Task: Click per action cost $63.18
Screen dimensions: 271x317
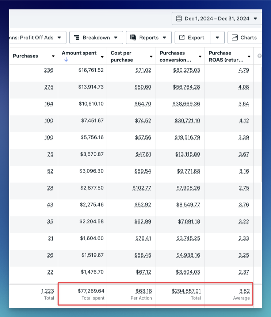Action: [144, 291]
